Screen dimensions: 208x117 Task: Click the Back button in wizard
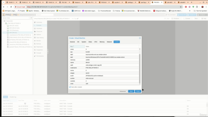(x=131, y=91)
